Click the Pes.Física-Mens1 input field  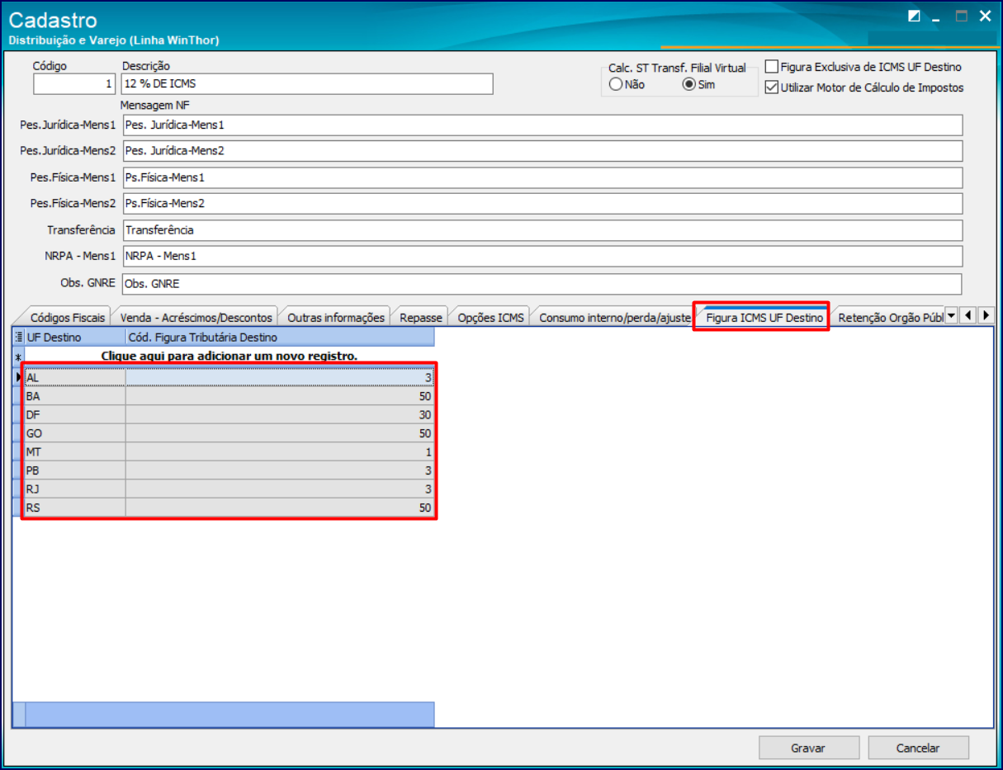coord(542,177)
